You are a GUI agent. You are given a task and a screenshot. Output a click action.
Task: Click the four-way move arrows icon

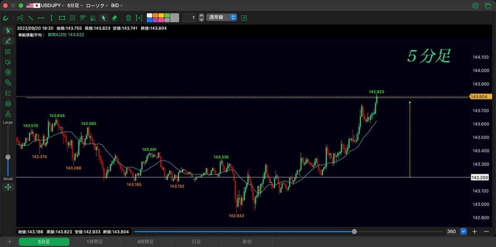click(x=8, y=187)
